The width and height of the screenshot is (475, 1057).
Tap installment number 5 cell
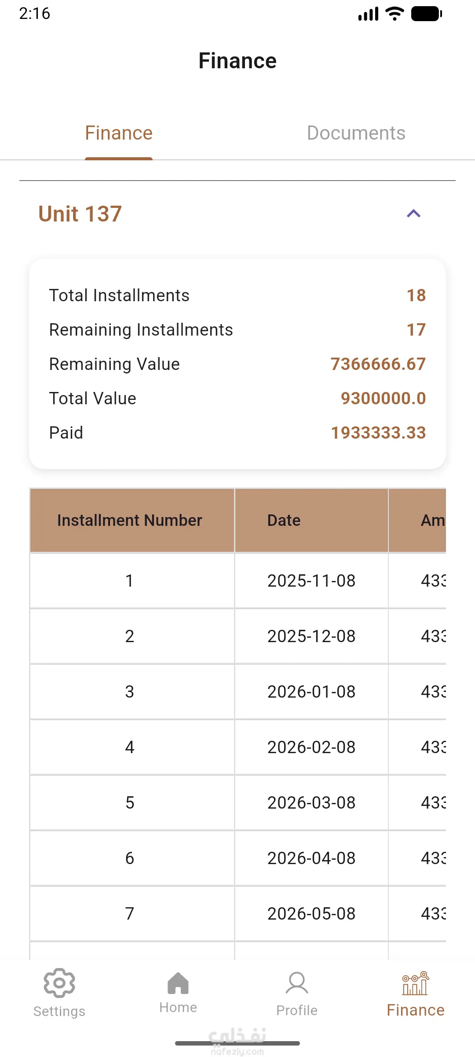pyautogui.click(x=132, y=802)
